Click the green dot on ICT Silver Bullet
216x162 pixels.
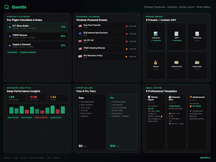[10, 27]
